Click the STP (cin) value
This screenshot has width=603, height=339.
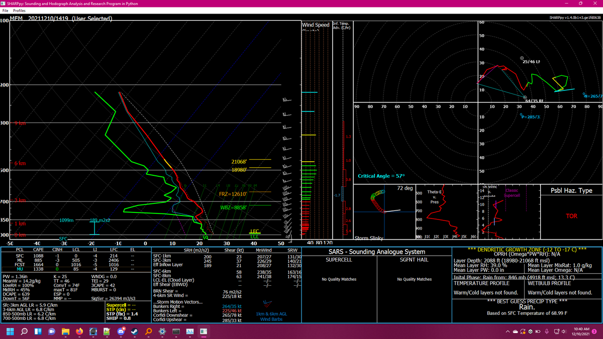tap(121, 309)
